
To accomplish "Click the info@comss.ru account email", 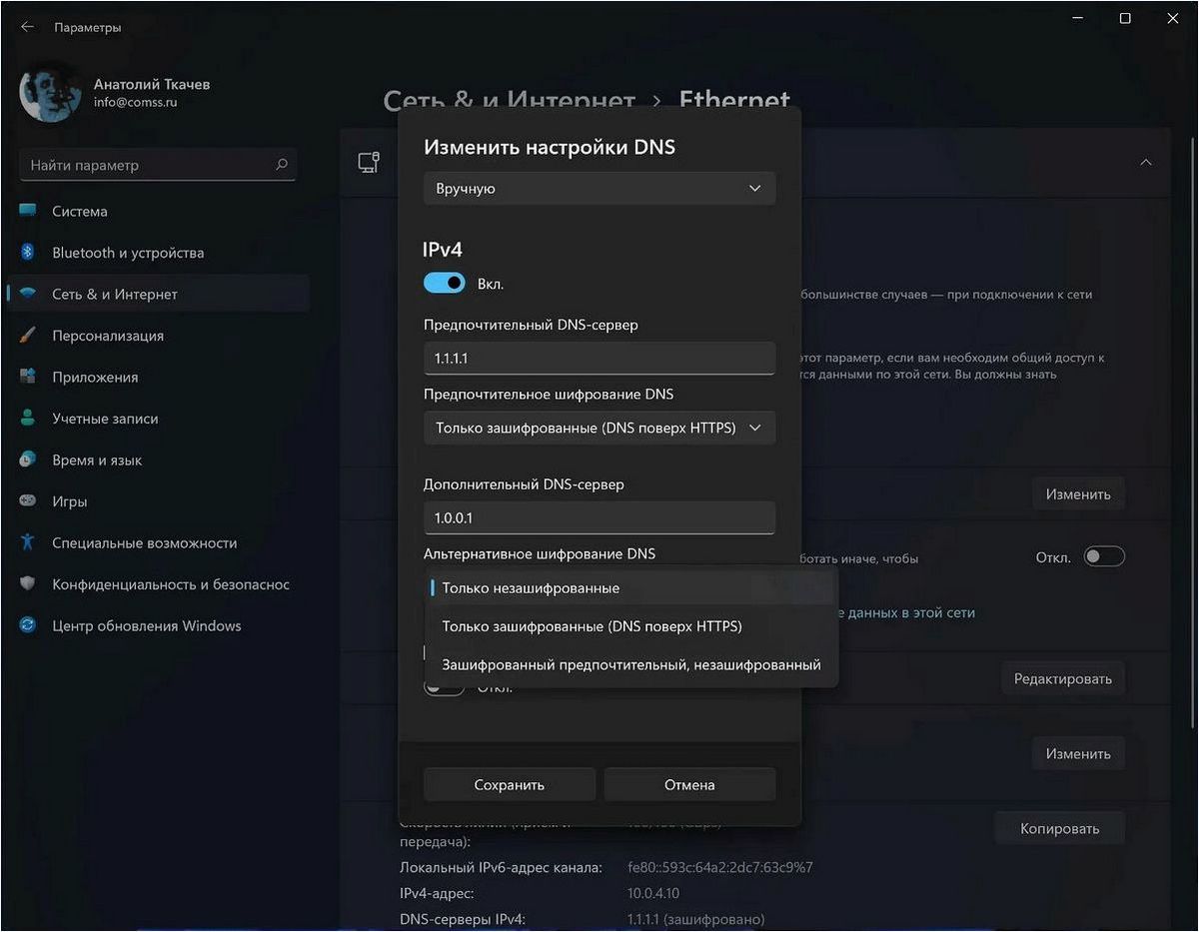I will coord(135,102).
